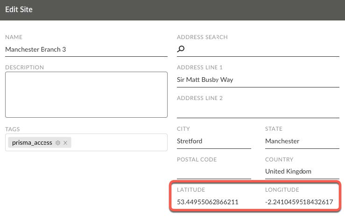Focus the Address Search input

click(261, 49)
